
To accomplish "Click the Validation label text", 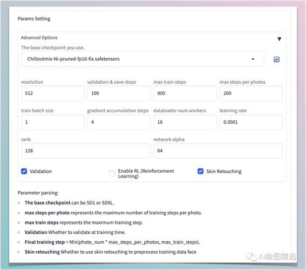I will (40, 171).
